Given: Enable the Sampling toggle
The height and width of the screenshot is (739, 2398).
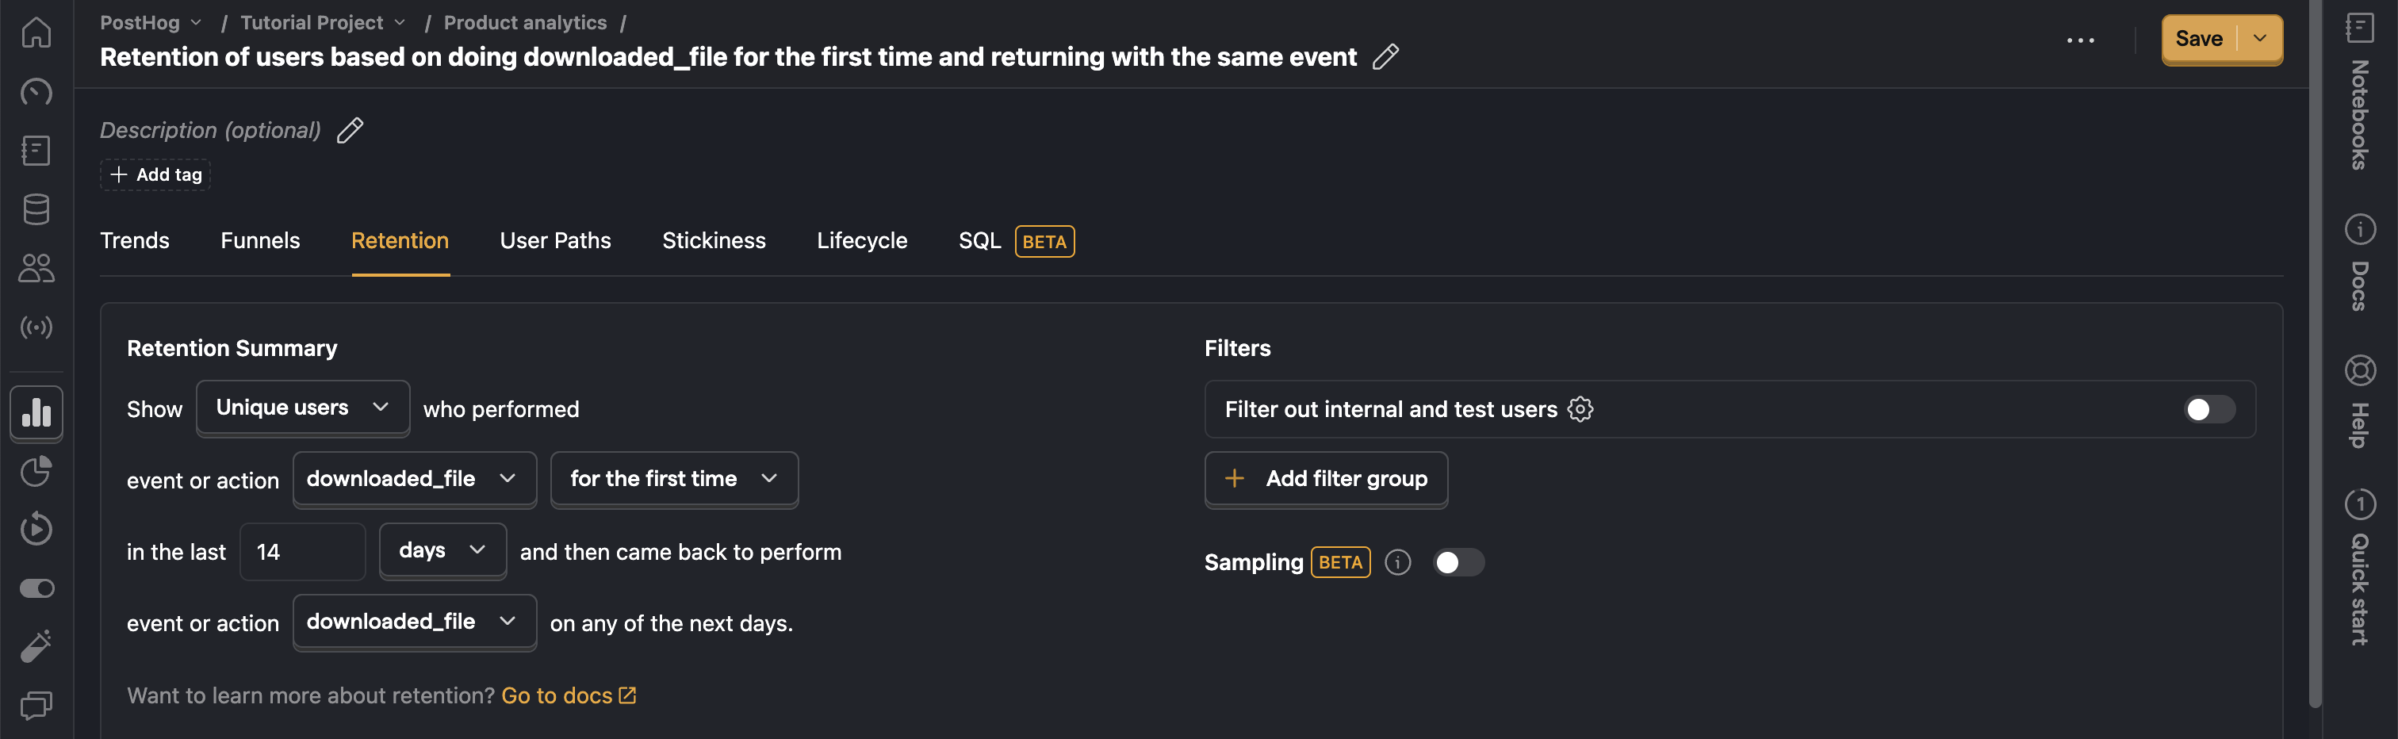Looking at the screenshot, I should point(1458,562).
